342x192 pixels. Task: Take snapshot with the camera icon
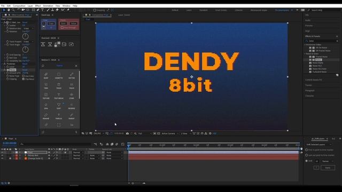pyautogui.click(x=127, y=133)
